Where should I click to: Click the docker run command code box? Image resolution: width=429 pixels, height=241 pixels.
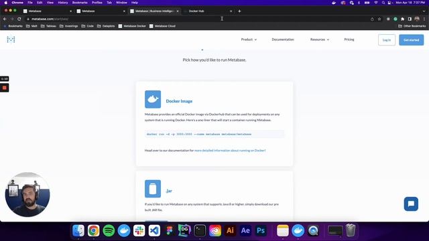(x=214, y=134)
